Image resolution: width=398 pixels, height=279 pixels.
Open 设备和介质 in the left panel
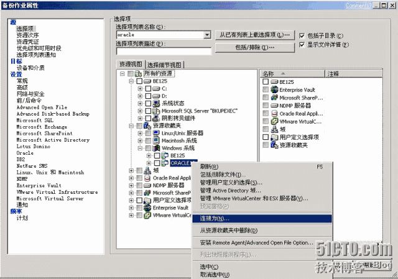(30, 68)
